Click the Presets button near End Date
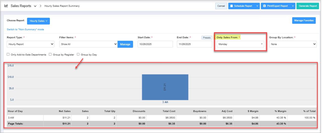Screen dimensions: 327x133 (207, 38)
